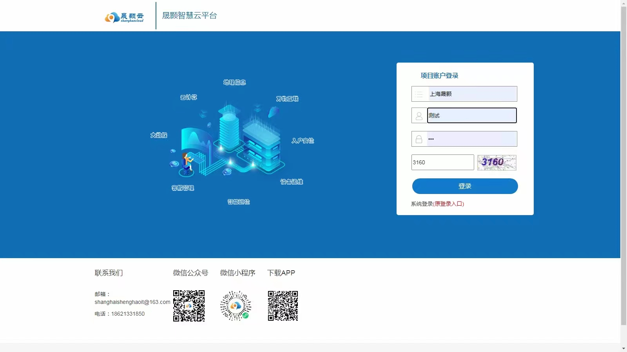The image size is (627, 352).
Task: Click the 下载APP footer label
Action: coord(281,273)
